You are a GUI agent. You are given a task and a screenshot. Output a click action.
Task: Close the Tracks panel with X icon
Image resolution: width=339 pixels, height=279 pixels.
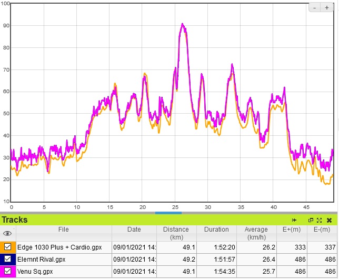pyautogui.click(x=329, y=220)
